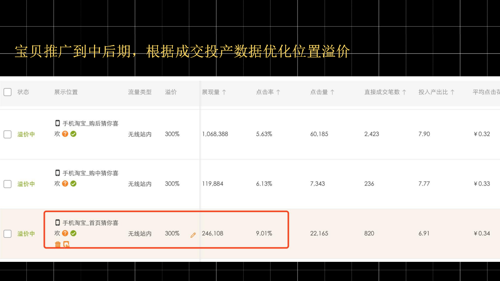Click clicks value 22,165
This screenshot has height=281, width=500.
[x=319, y=233]
